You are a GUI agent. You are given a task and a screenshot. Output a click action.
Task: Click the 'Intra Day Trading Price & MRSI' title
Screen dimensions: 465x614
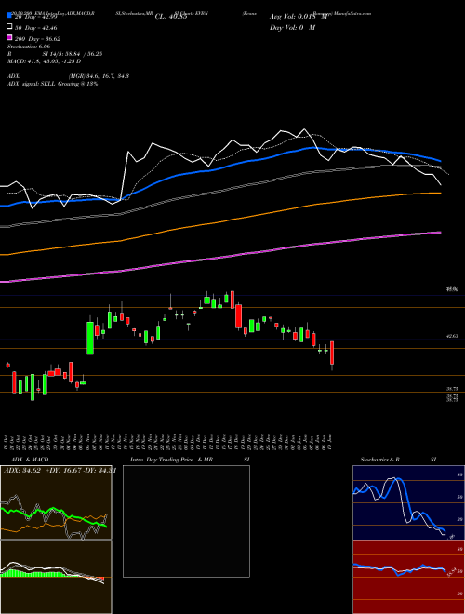coord(190,460)
